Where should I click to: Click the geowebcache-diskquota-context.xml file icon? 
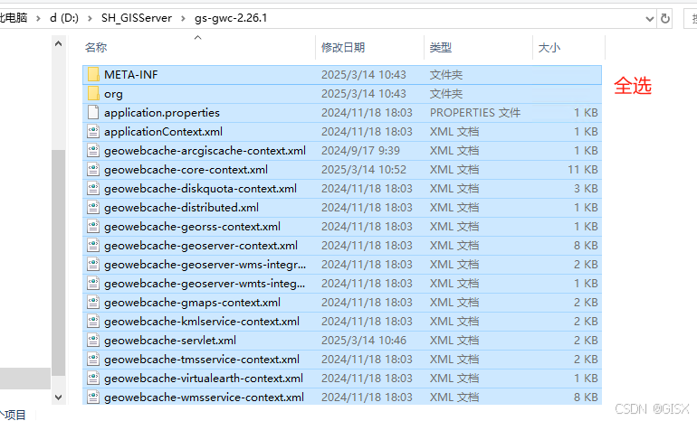click(93, 189)
